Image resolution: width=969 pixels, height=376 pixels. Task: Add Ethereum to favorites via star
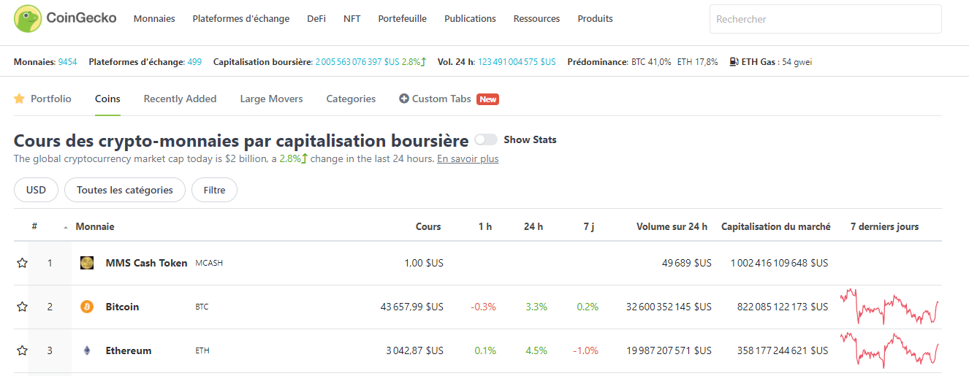[22, 350]
